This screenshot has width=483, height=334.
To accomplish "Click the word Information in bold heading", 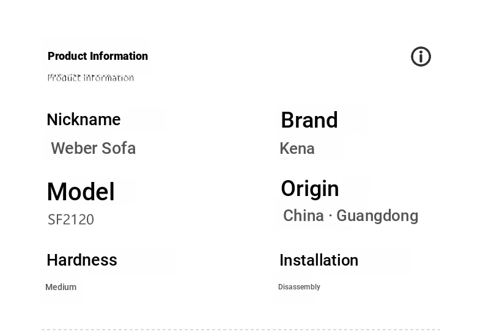I will [x=119, y=56].
